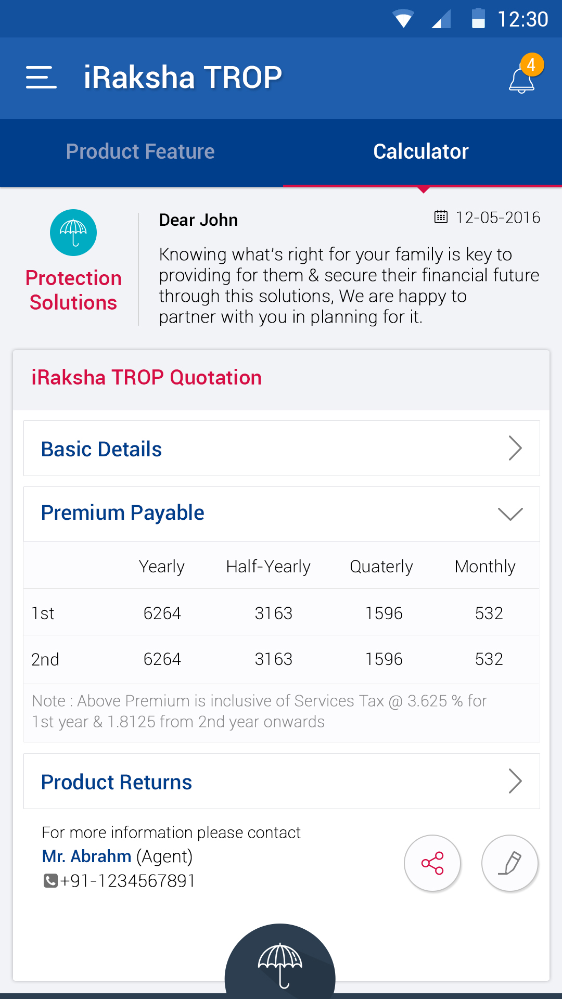
Task: Tap the bottom dark umbrella button
Action: (280, 965)
